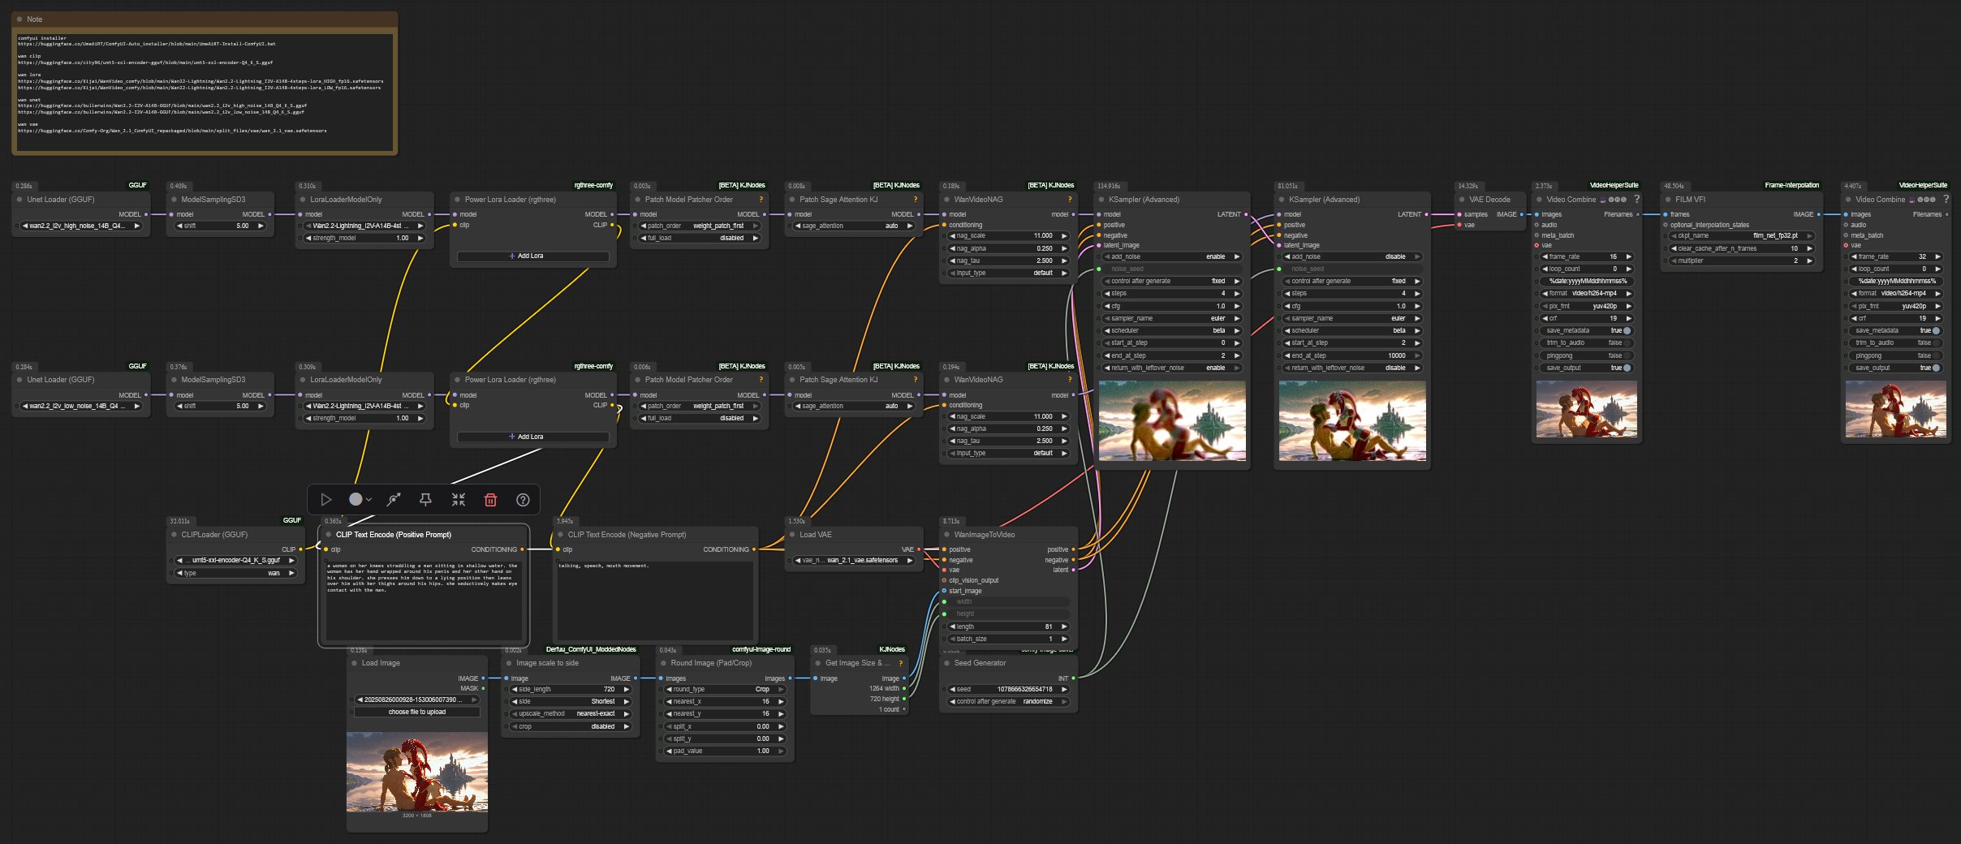Collapse CLIPLoader (GGUF) node via title dot

(x=174, y=535)
